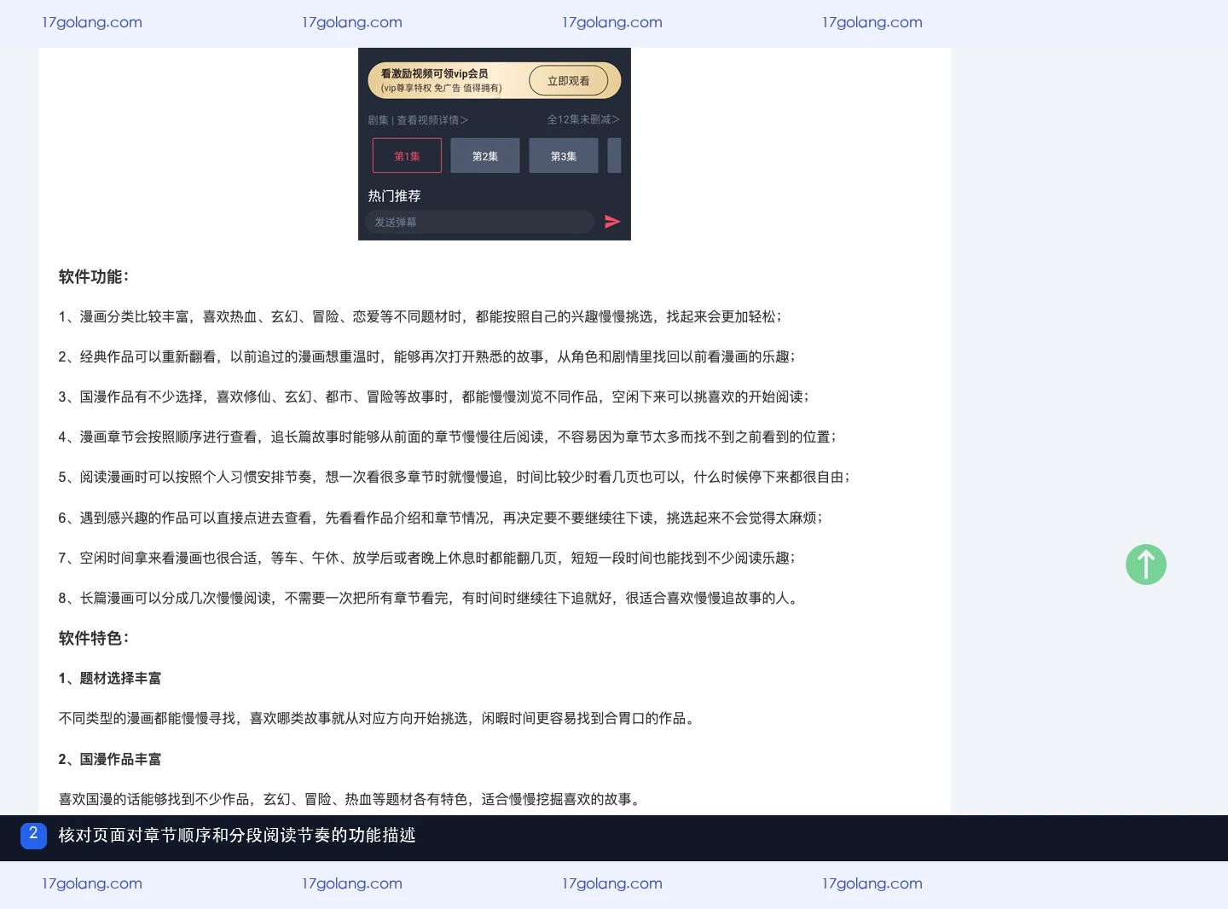Click the 软件功能 heading

click(x=94, y=276)
